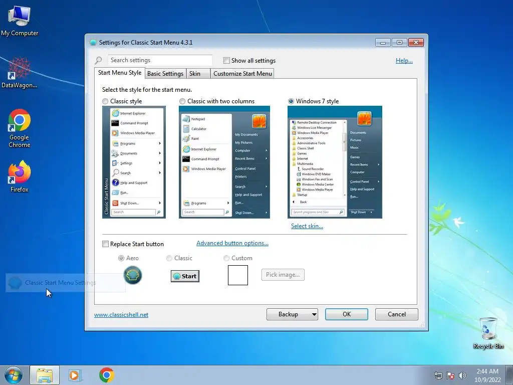513x385 pixels.
Task: Select the Classic style radio button
Action: coord(105,101)
